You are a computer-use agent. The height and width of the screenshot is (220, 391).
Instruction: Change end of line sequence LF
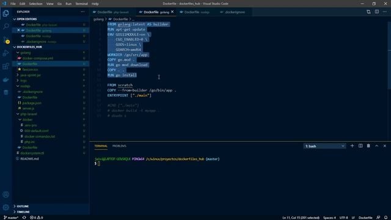click(x=353, y=218)
